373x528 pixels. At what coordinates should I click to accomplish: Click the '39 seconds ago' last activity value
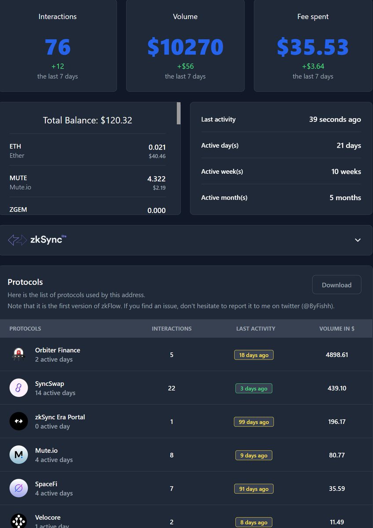coord(335,119)
